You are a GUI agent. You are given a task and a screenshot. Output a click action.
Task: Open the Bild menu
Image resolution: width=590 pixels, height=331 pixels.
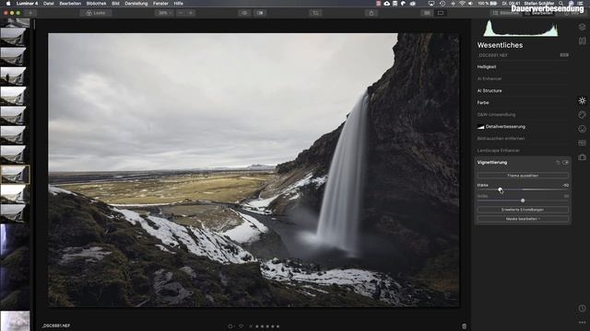[x=115, y=4]
